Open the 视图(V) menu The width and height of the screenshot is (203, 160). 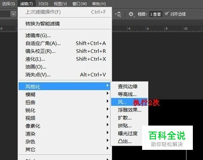click(60, 4)
